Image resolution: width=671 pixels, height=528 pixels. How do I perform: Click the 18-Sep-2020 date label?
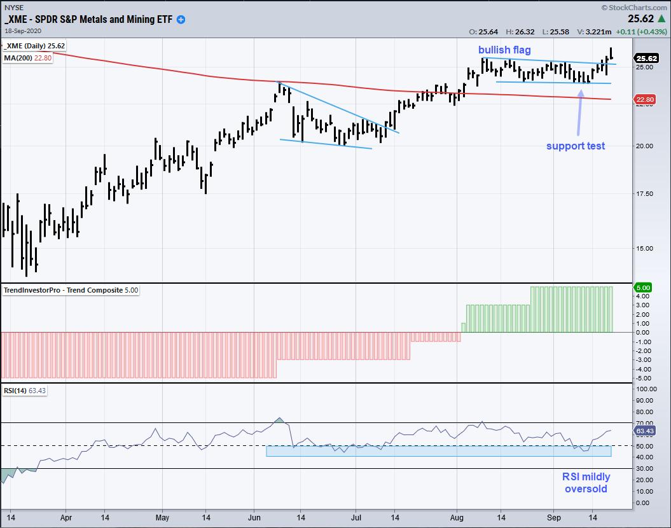pos(22,31)
